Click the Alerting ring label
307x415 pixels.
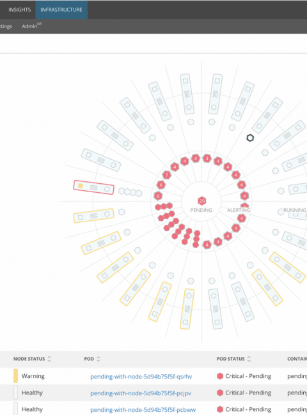point(239,210)
